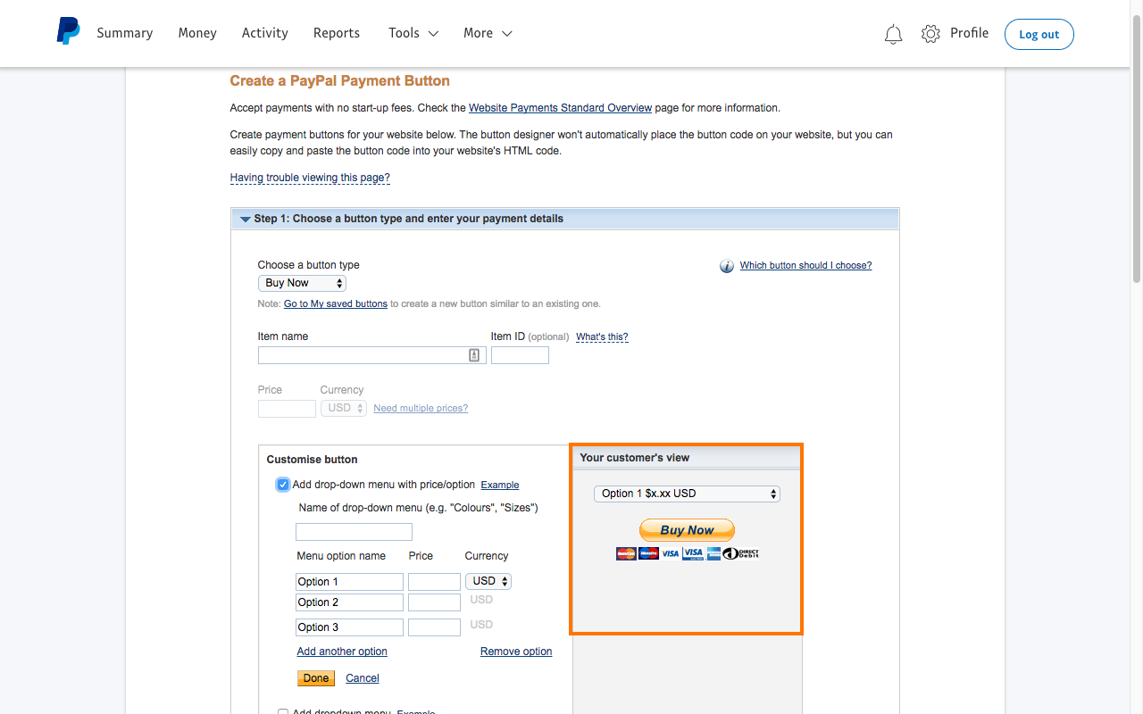Open the Profile link
The height and width of the screenshot is (714, 1143).
click(970, 33)
